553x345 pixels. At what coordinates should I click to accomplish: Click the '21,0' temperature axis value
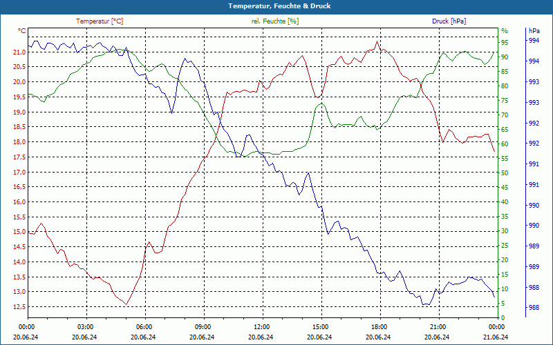pos(19,52)
